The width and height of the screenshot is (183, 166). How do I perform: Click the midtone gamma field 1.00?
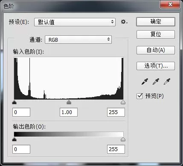(x=69, y=112)
